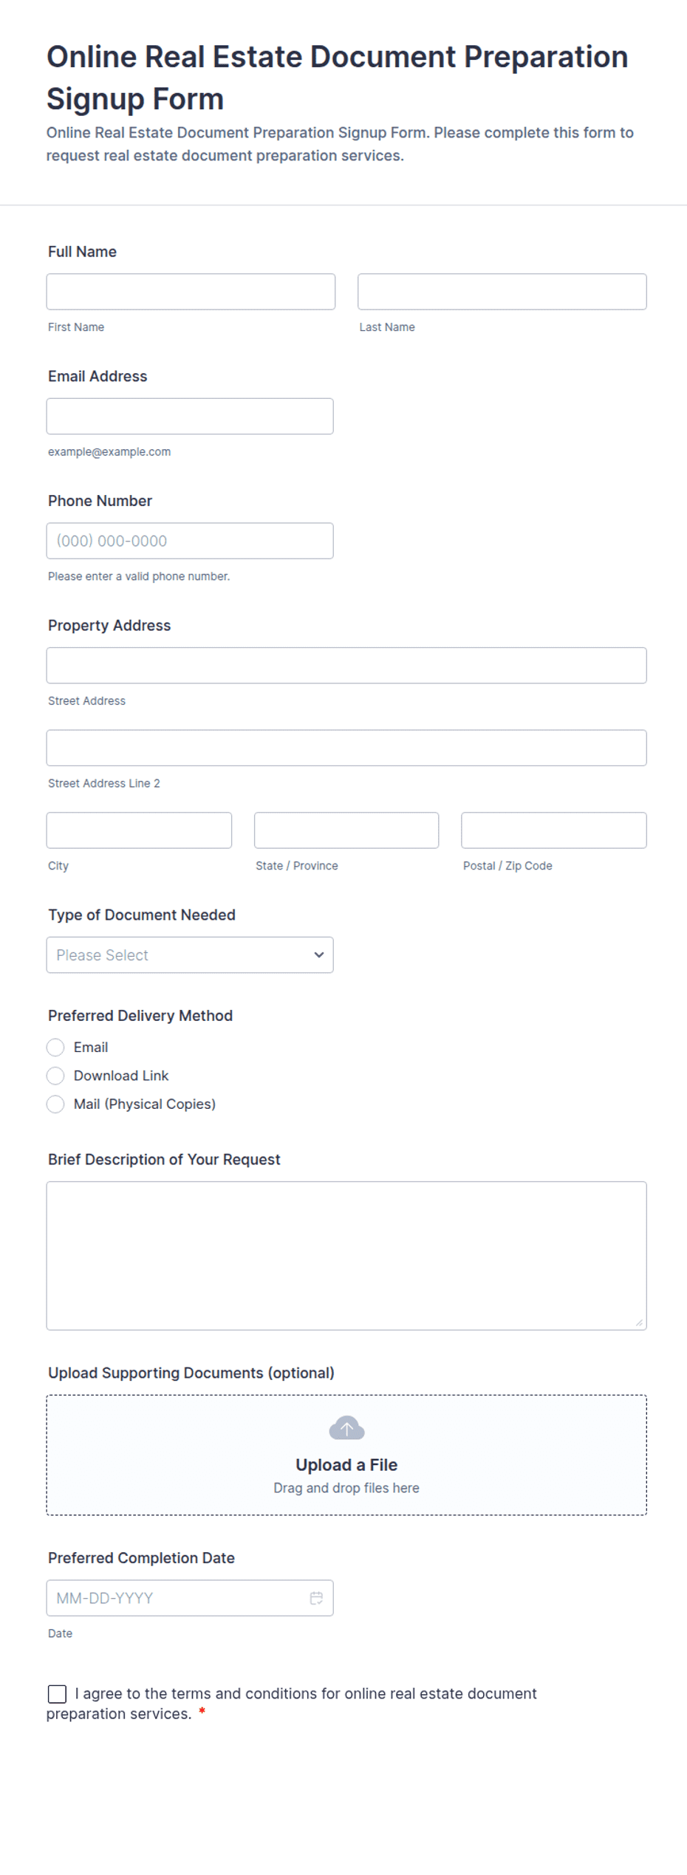The width and height of the screenshot is (687, 1875).
Task: Click the dropdown chevron arrow
Action: pos(318,955)
